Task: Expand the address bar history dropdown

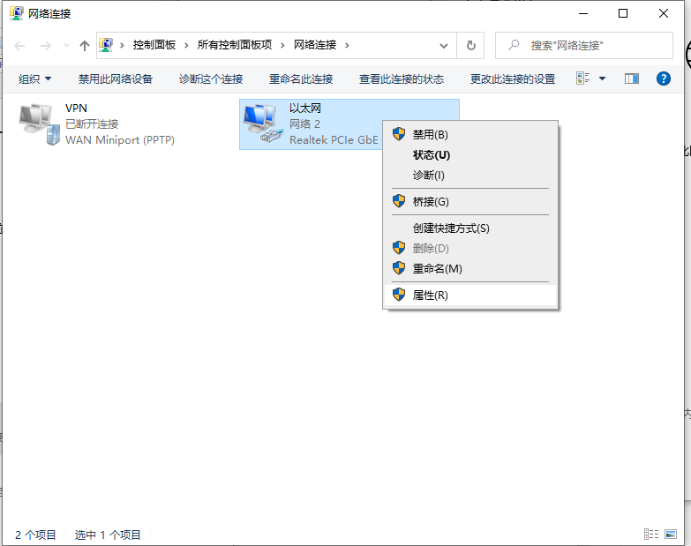Action: (x=444, y=45)
